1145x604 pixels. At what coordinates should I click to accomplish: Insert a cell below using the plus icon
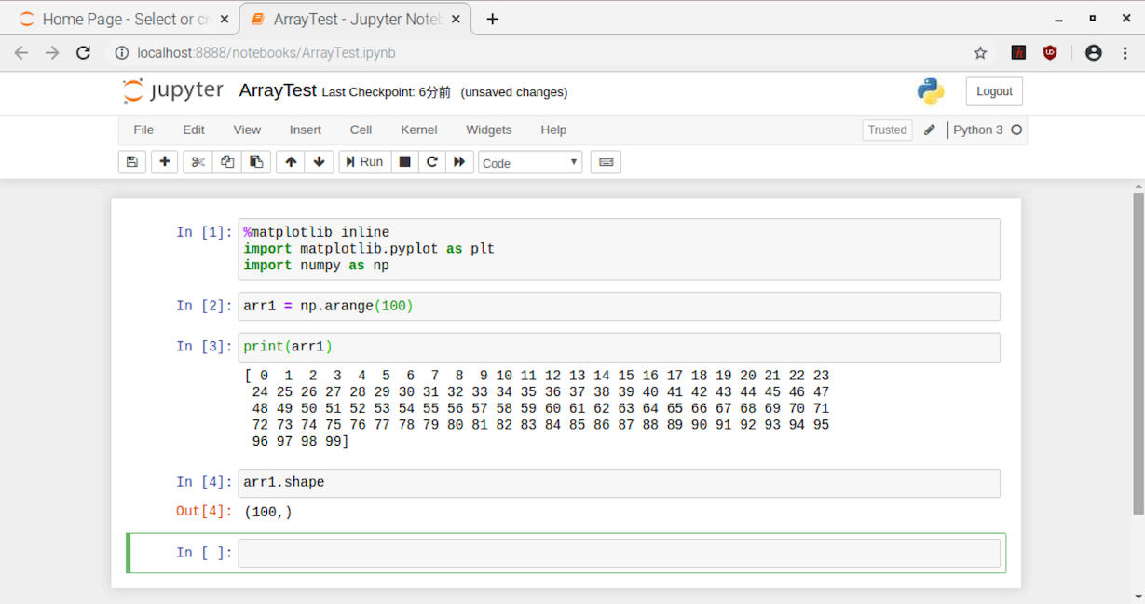click(x=165, y=162)
